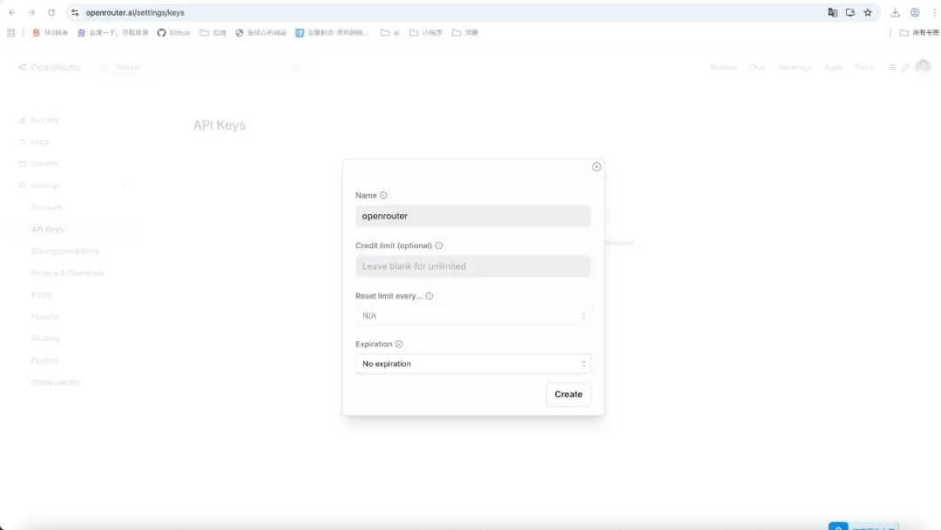Viewport: 941px width, 530px height.
Task: Reload the page
Action: point(51,12)
